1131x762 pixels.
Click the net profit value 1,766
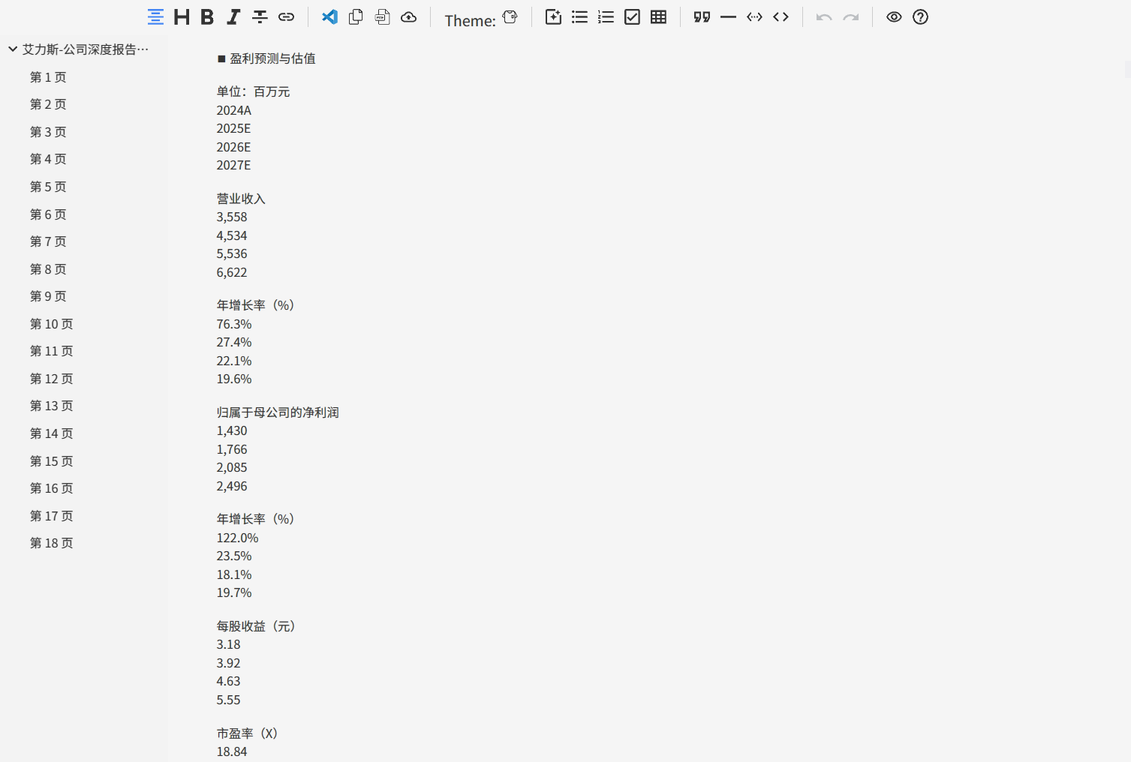click(232, 449)
